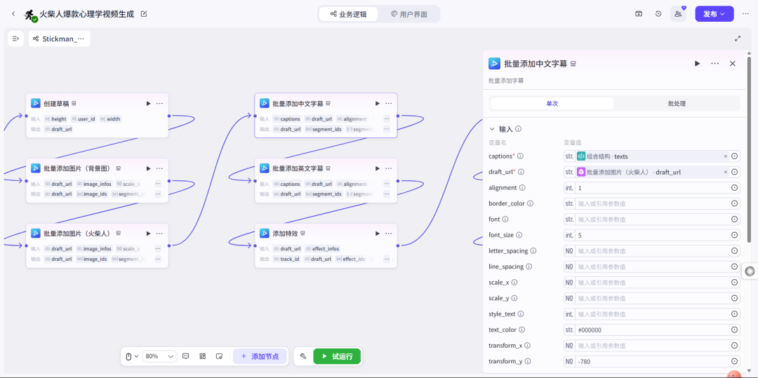Open the edit title pencil icon
This screenshot has width=758, height=378.
[144, 14]
